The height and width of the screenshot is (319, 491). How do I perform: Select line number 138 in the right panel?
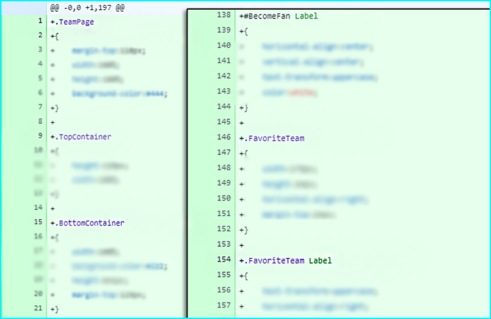223,14
